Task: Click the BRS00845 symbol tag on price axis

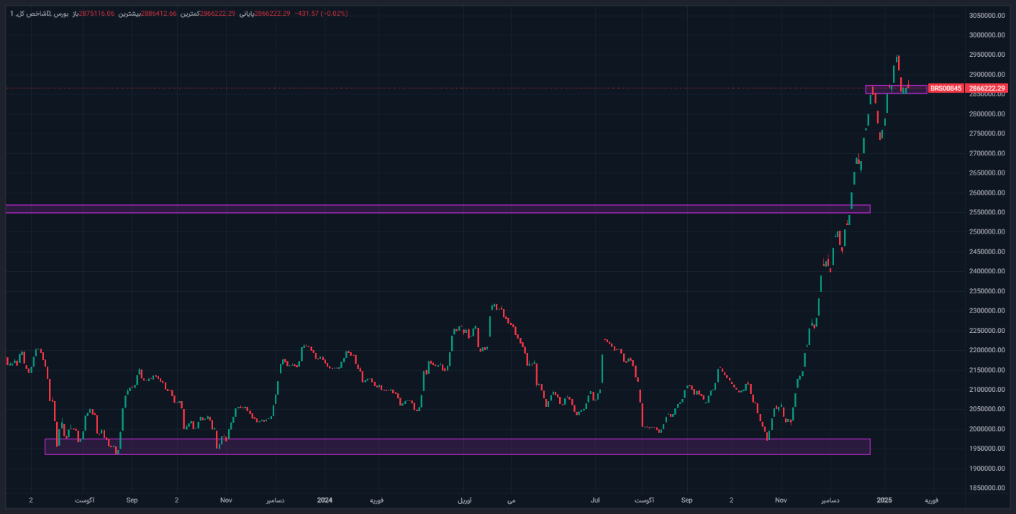Action: (946, 88)
